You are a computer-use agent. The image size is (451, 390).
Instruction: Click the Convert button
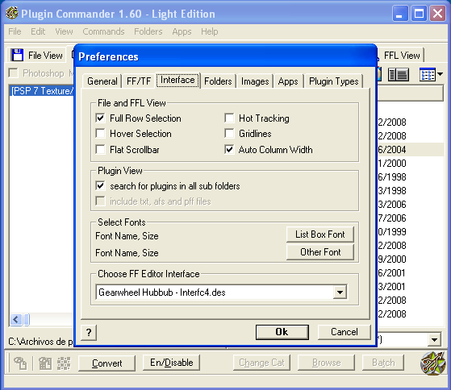tap(106, 363)
